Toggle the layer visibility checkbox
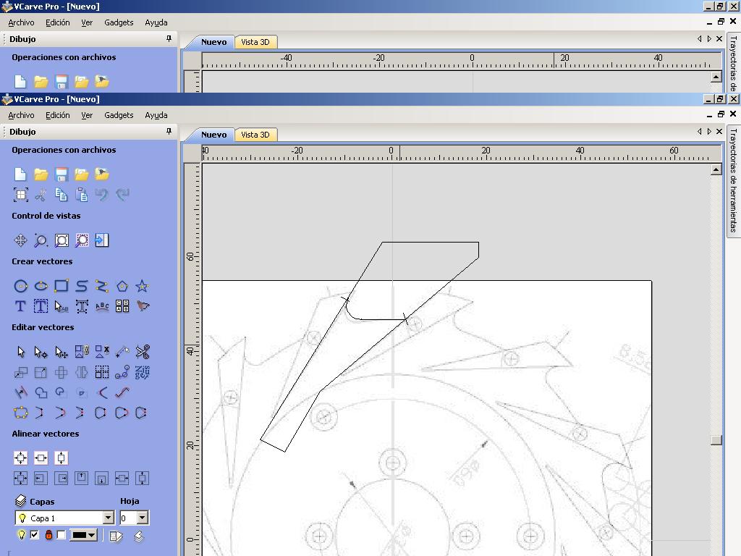The height and width of the screenshot is (556, 741). (x=34, y=535)
